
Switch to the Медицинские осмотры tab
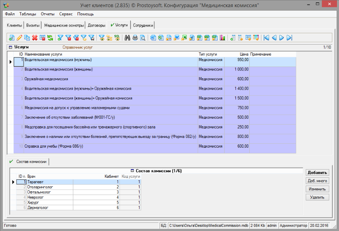64,25
